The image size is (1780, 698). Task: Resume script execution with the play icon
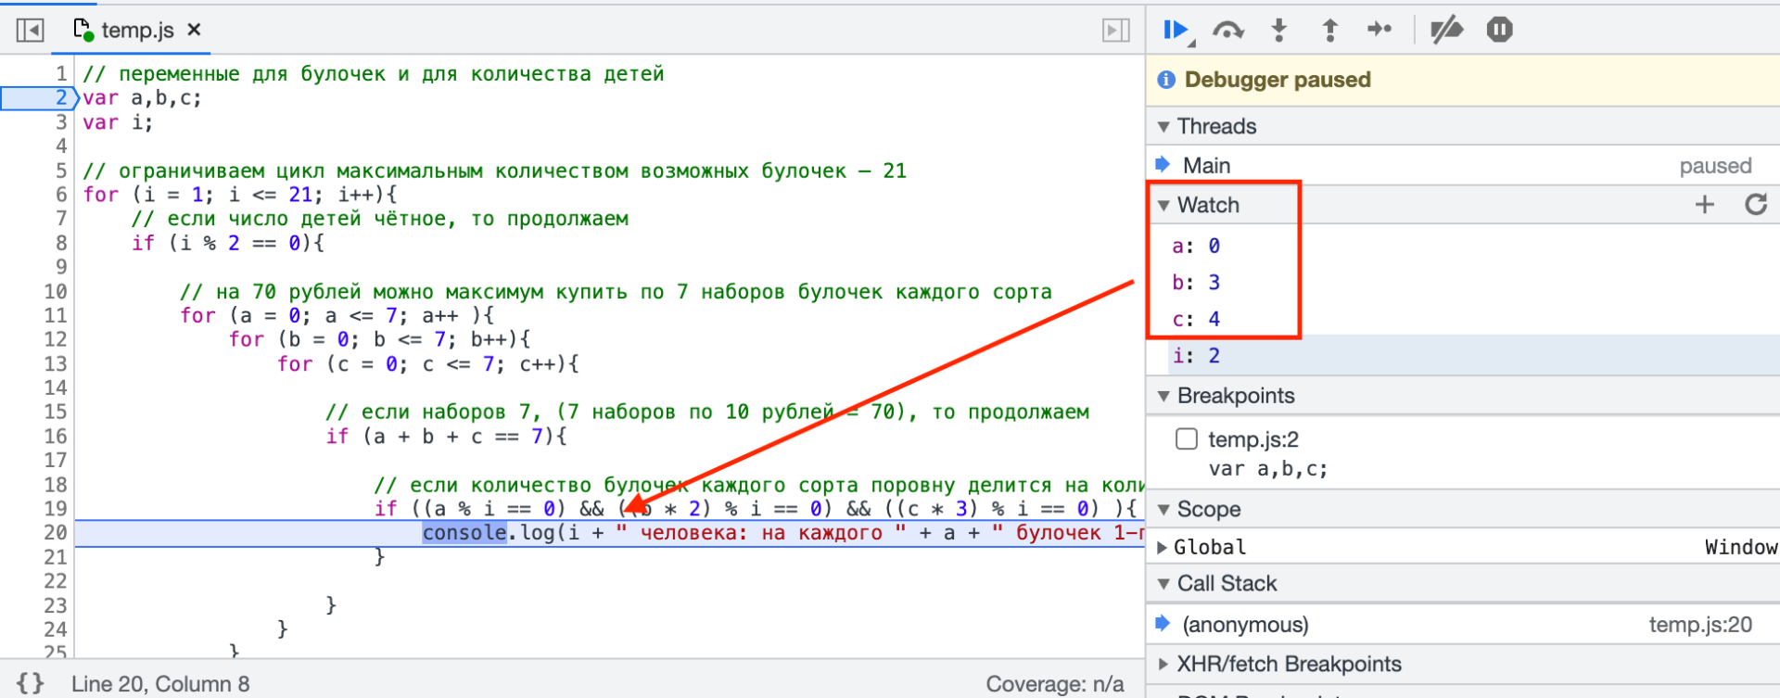1176,31
